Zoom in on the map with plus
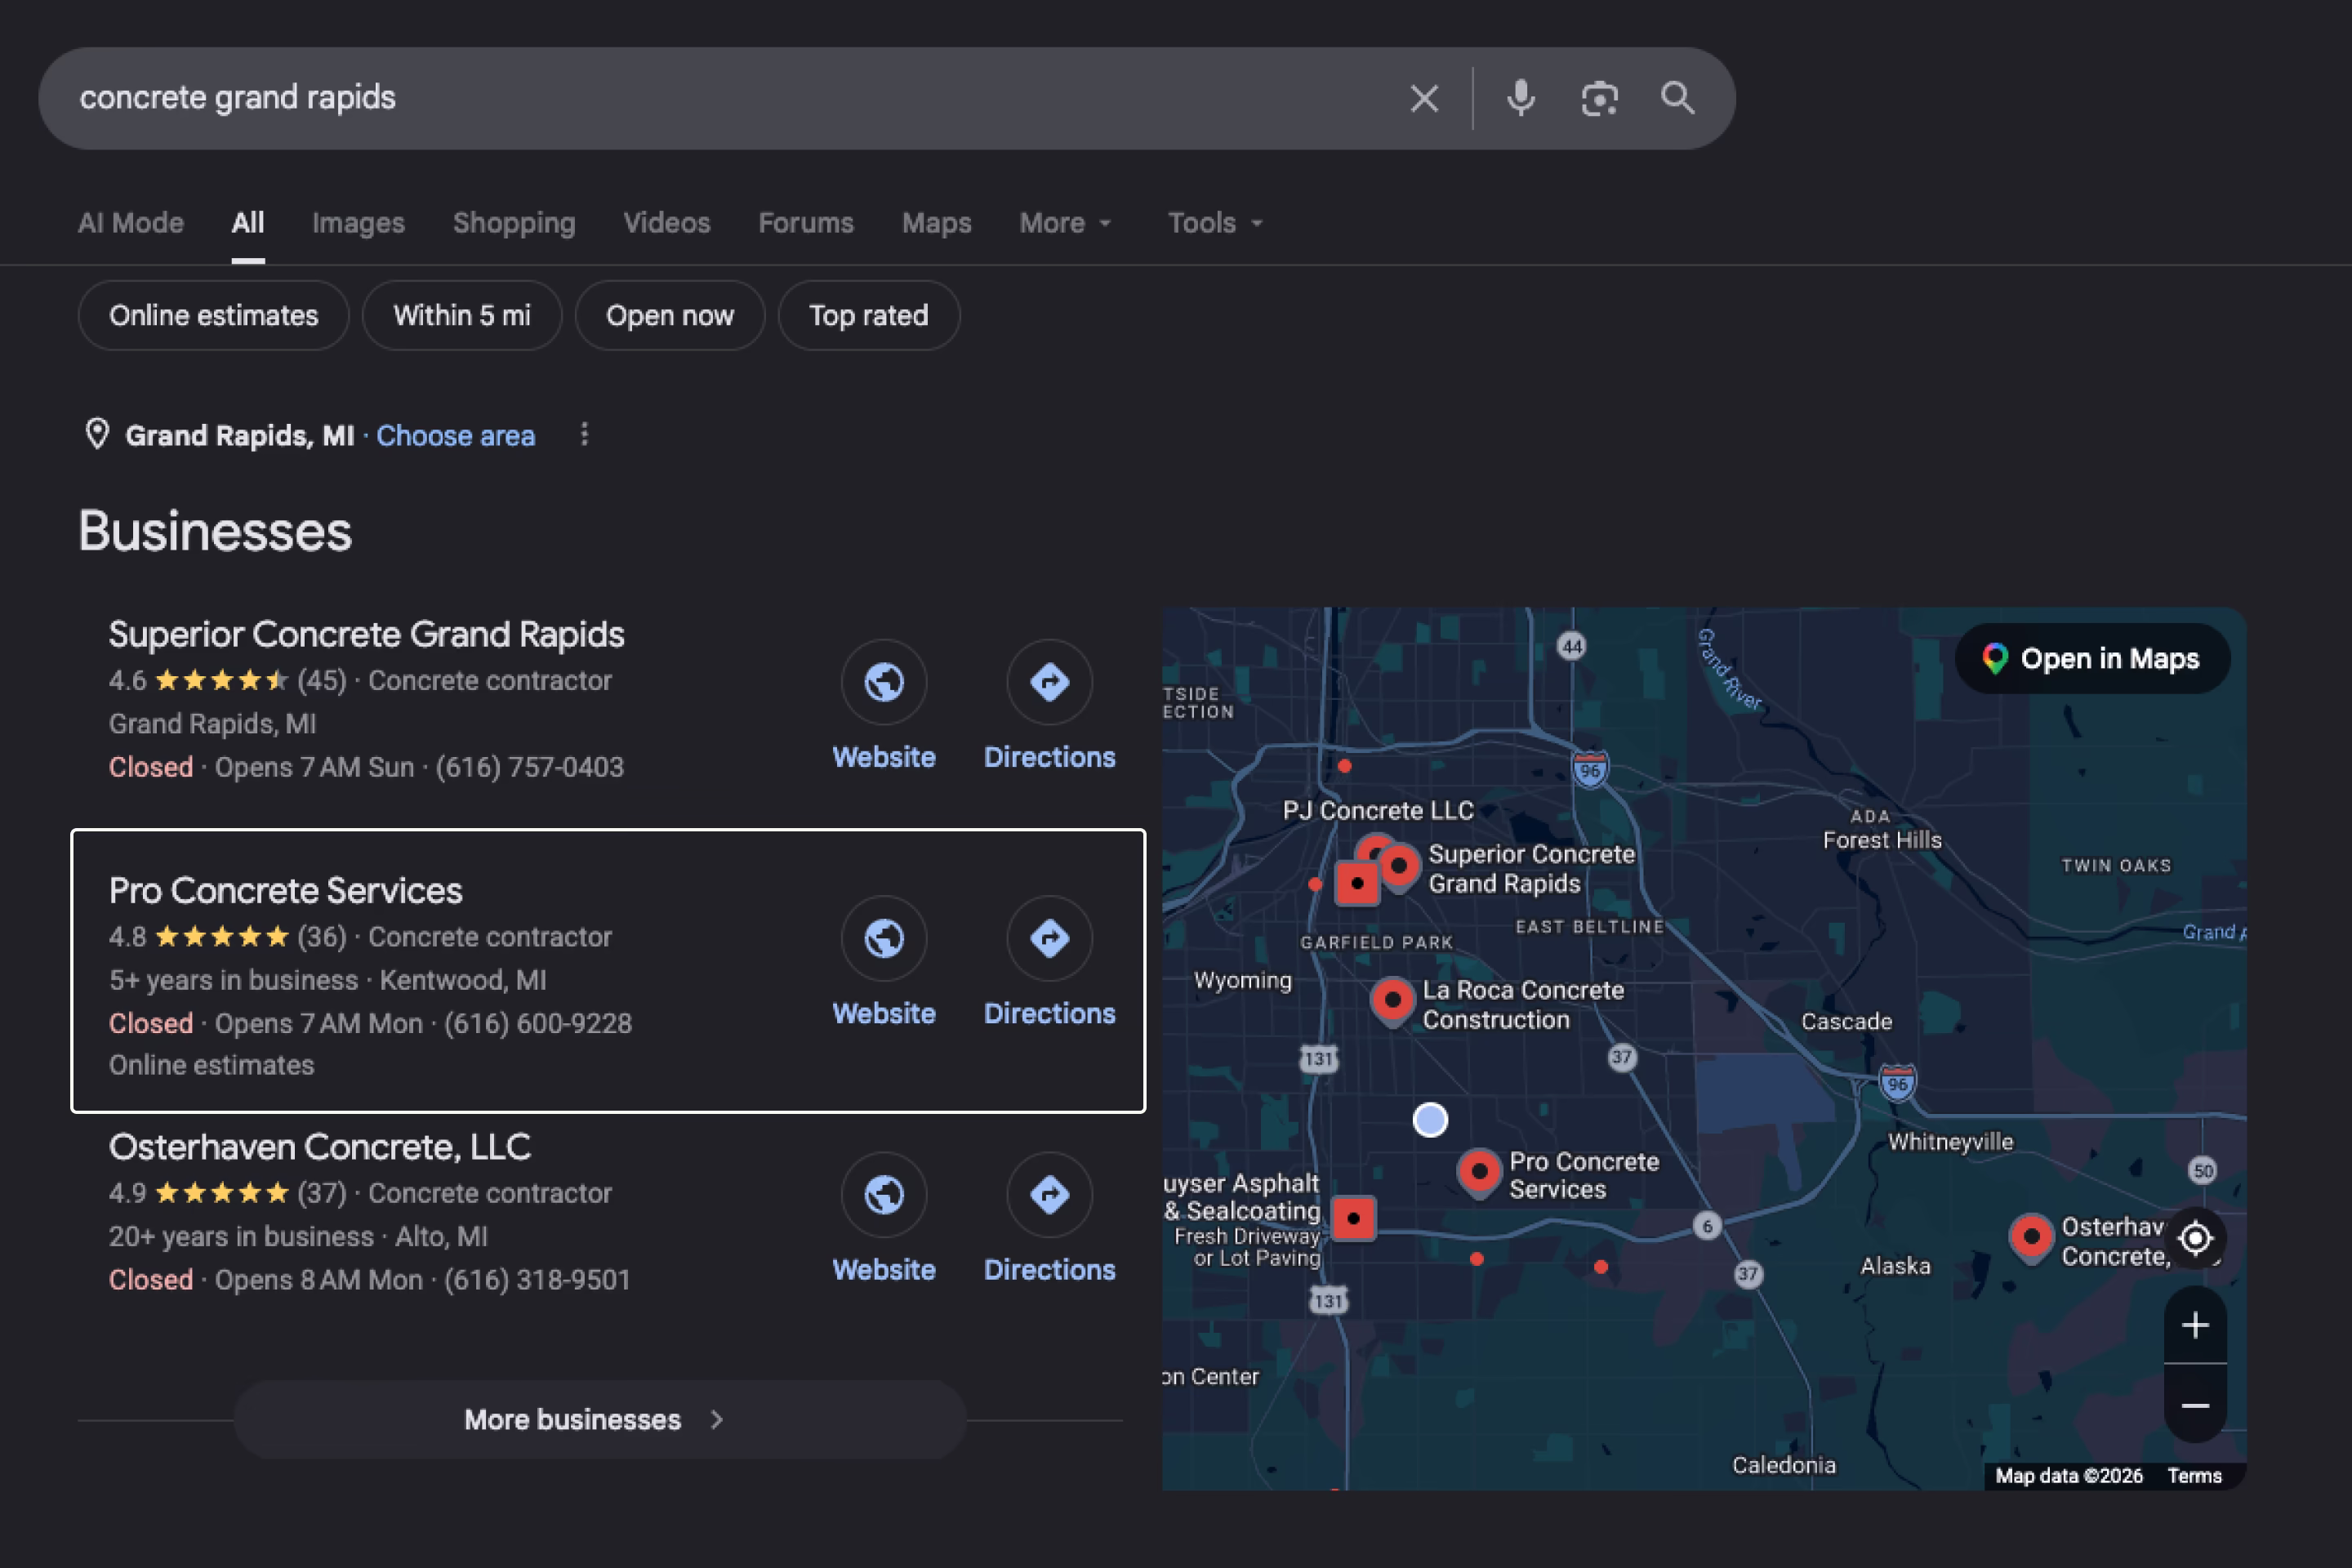Viewport: 2352px width, 1568px height. (2195, 1325)
